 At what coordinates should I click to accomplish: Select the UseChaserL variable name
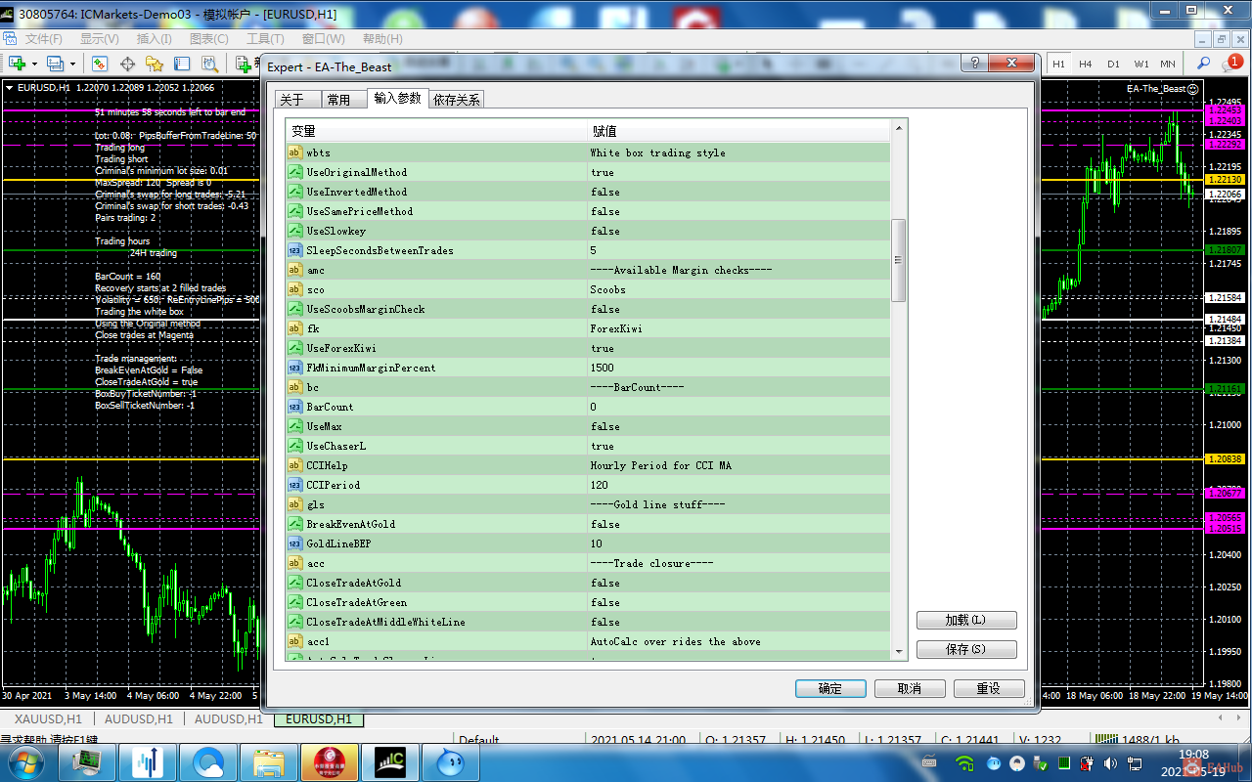coord(336,446)
